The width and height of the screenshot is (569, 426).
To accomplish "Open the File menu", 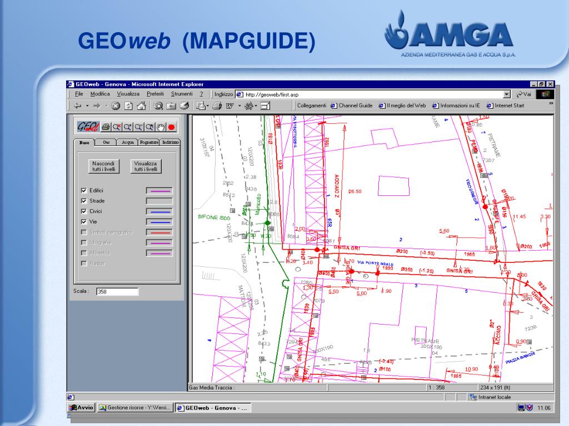I will 79,94.
